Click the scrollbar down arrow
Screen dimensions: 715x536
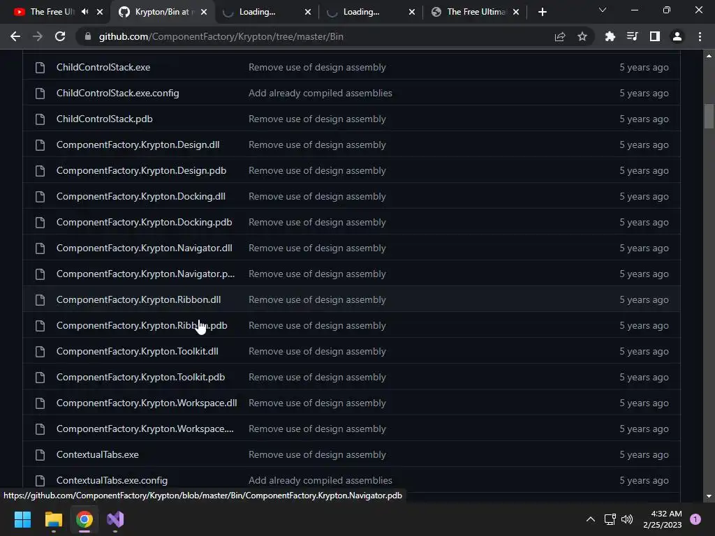click(709, 496)
